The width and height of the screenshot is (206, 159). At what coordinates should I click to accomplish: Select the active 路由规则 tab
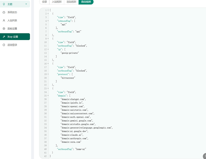(x=86, y=2)
